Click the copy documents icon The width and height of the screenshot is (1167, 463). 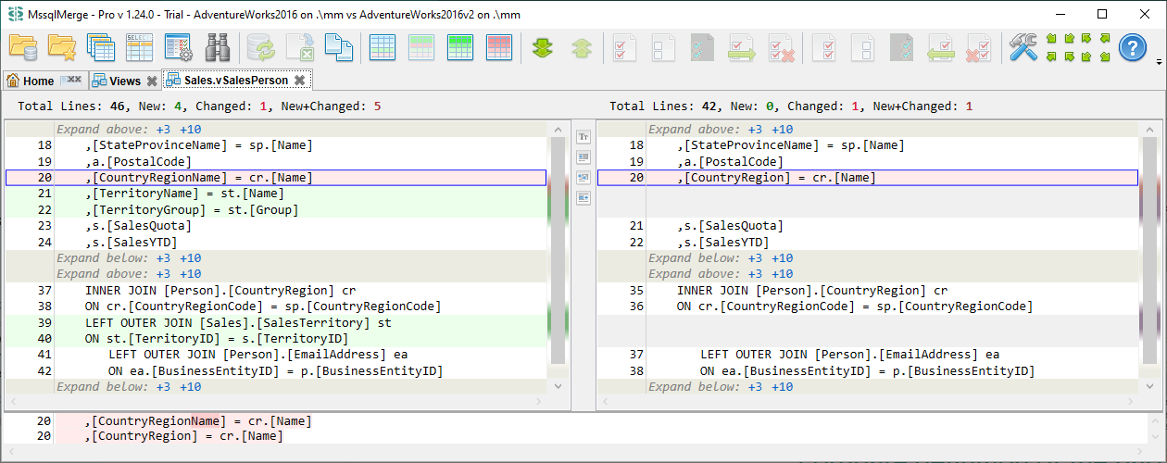click(x=339, y=47)
